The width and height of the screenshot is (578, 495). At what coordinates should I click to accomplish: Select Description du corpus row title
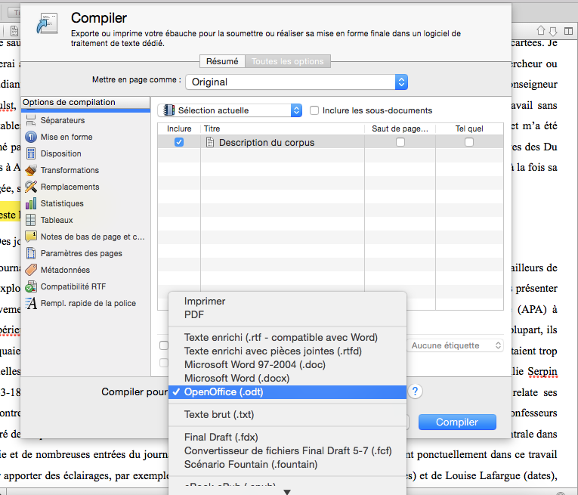click(x=267, y=143)
